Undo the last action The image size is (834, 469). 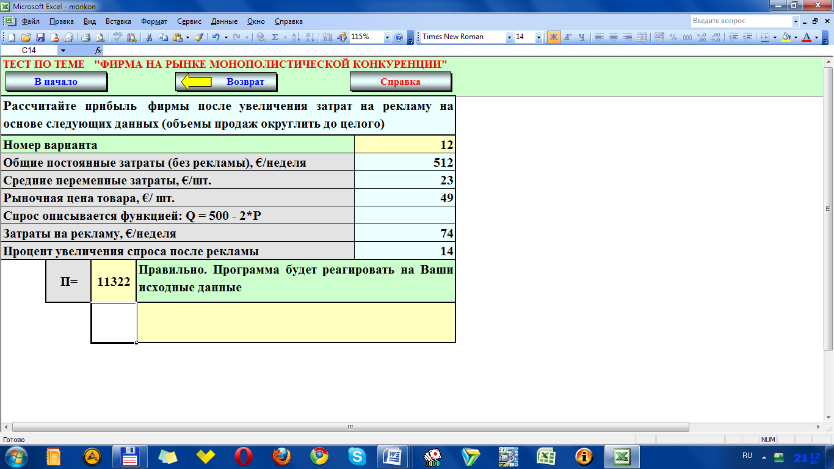pos(216,37)
